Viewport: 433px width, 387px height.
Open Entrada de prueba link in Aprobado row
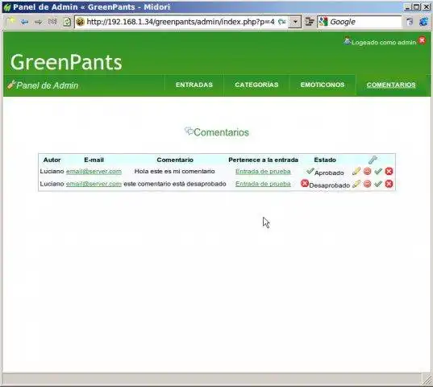pos(263,172)
